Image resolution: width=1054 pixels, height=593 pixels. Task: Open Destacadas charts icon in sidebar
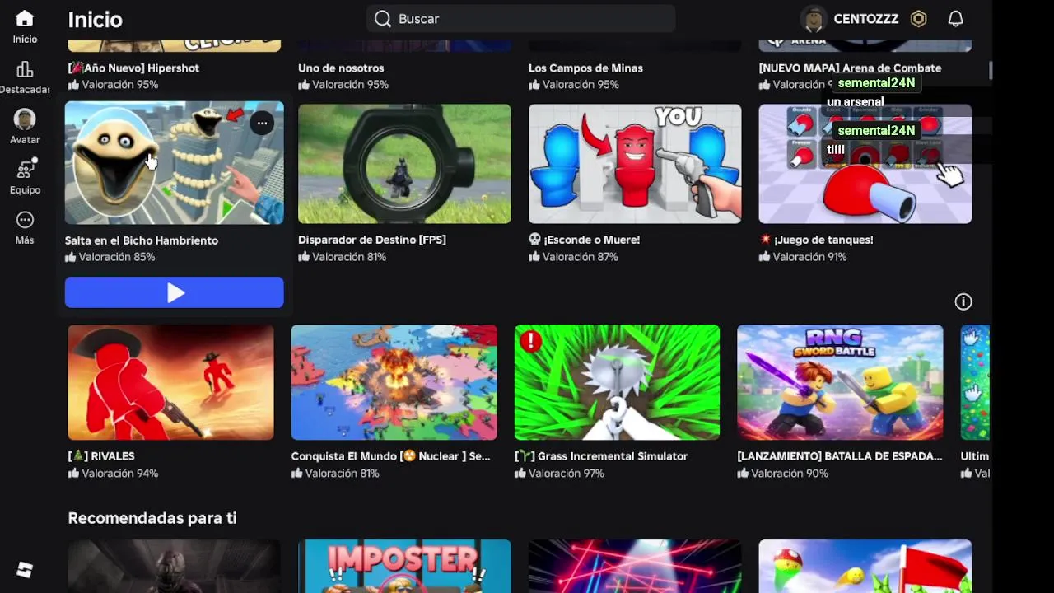point(25,69)
